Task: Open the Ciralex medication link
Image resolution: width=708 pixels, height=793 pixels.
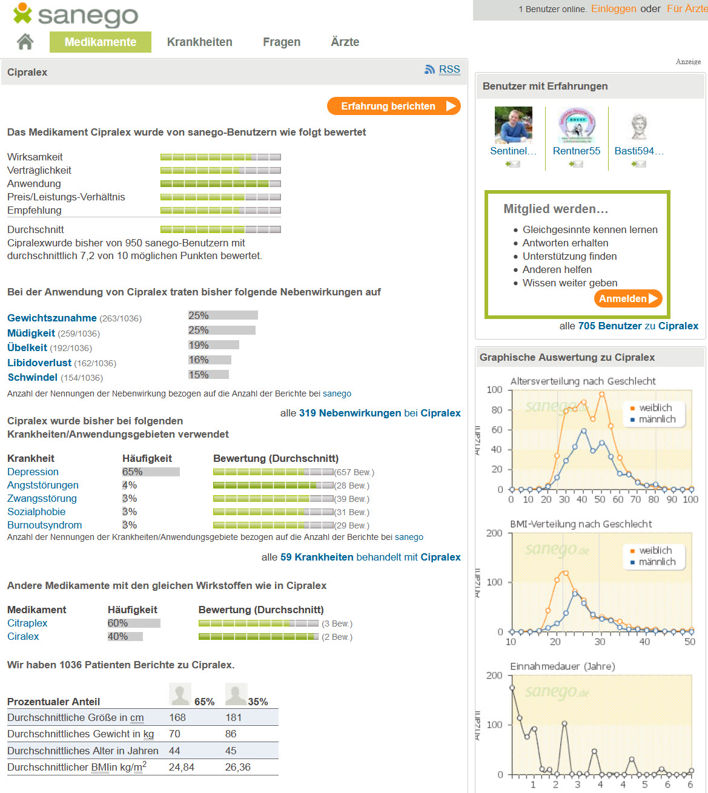Action: point(23,636)
